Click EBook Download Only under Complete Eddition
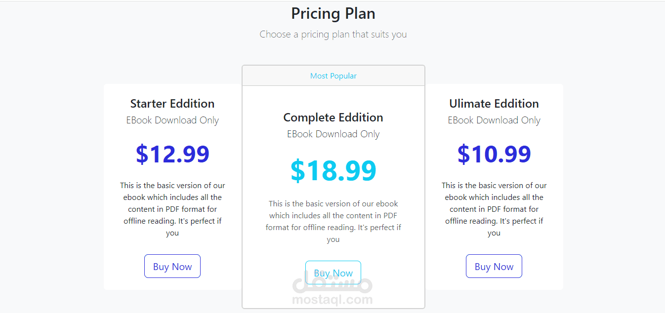 [333, 134]
